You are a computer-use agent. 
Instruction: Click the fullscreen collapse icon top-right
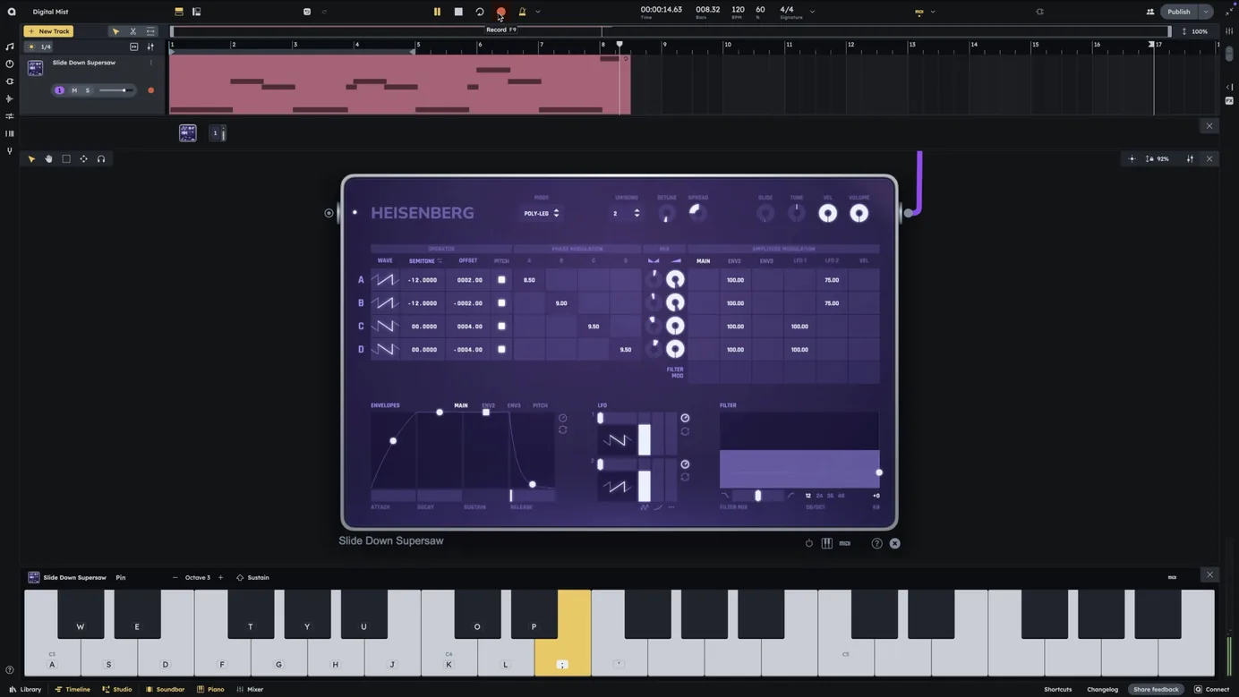click(x=1229, y=12)
